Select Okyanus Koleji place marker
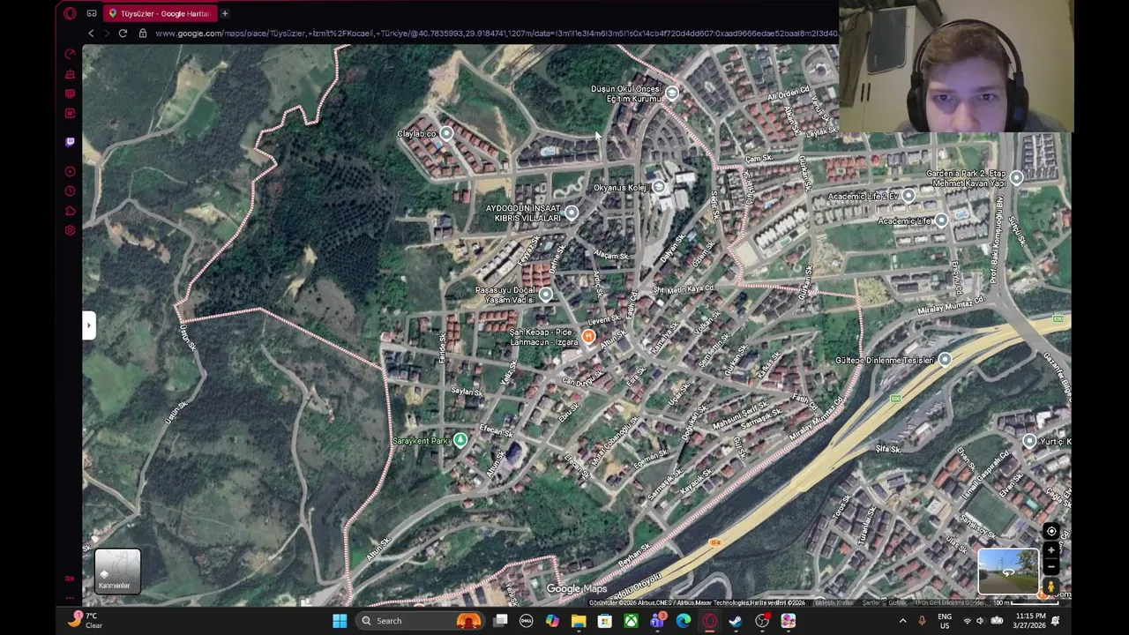Screen dimensions: 1129x635 [x=659, y=187]
